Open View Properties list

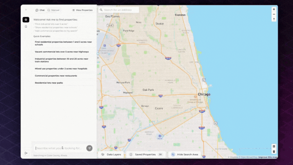(82, 10)
